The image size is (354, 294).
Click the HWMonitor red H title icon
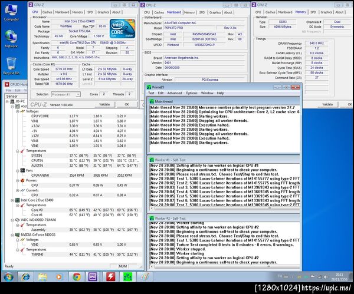(x=6, y=84)
